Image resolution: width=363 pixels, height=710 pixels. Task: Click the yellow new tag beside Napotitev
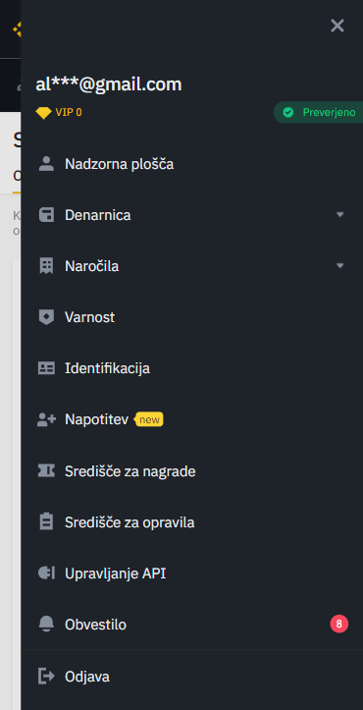[x=149, y=419]
